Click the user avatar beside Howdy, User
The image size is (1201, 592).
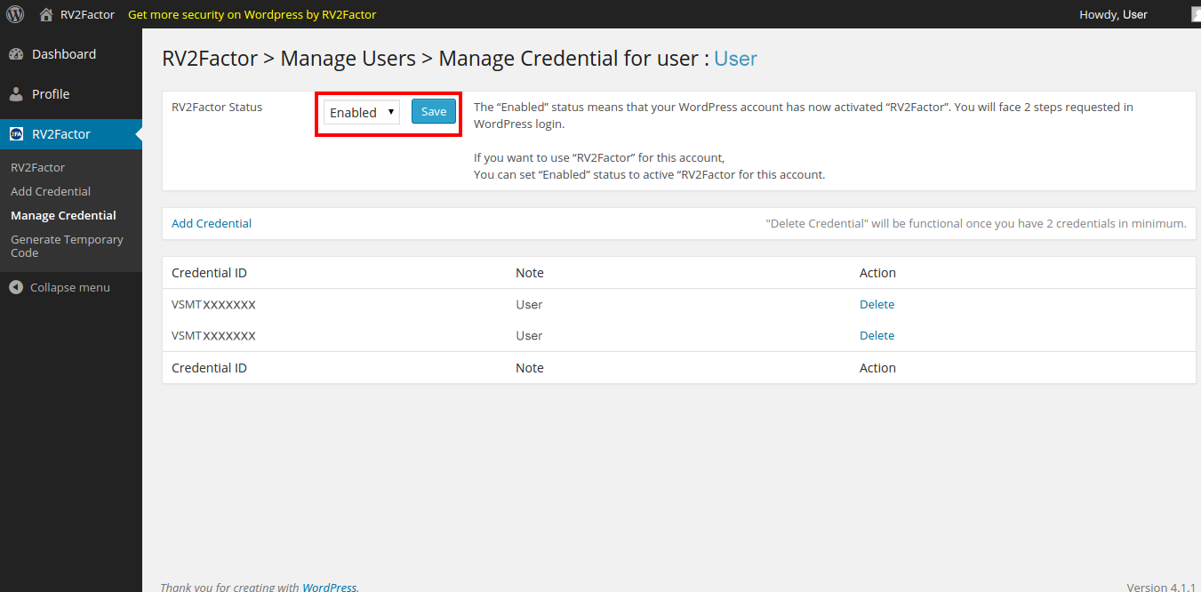[x=1196, y=14]
